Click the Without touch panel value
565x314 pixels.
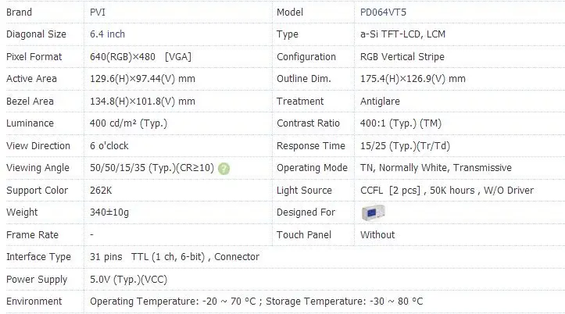(x=377, y=235)
